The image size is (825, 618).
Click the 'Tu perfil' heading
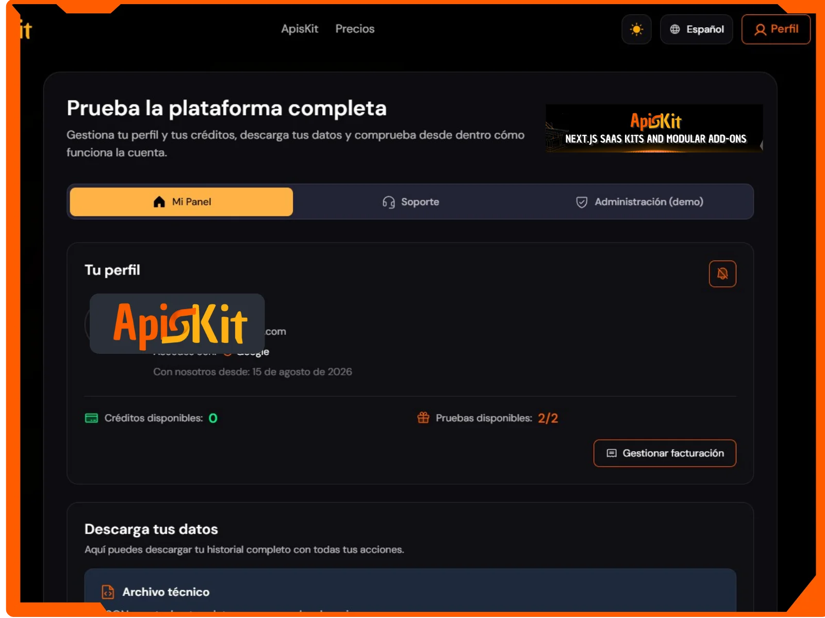112,270
